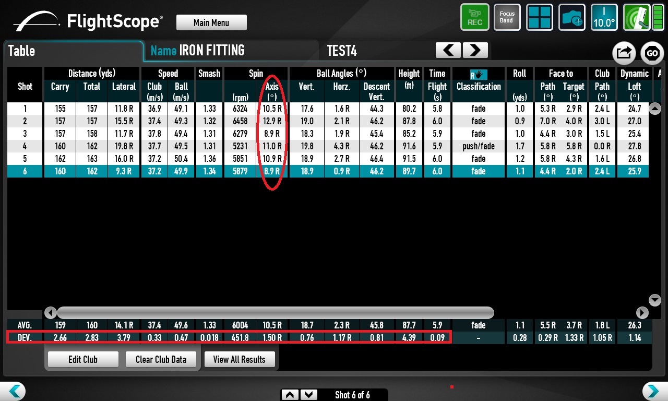Click the camera settings icon
Image resolution: width=668 pixels, height=401 pixels.
pyautogui.click(x=572, y=17)
